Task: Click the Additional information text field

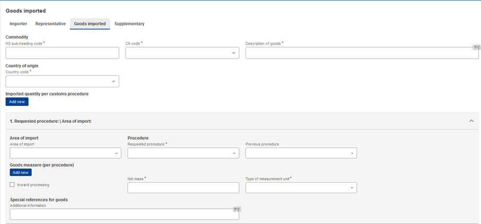Action: click(x=124, y=214)
